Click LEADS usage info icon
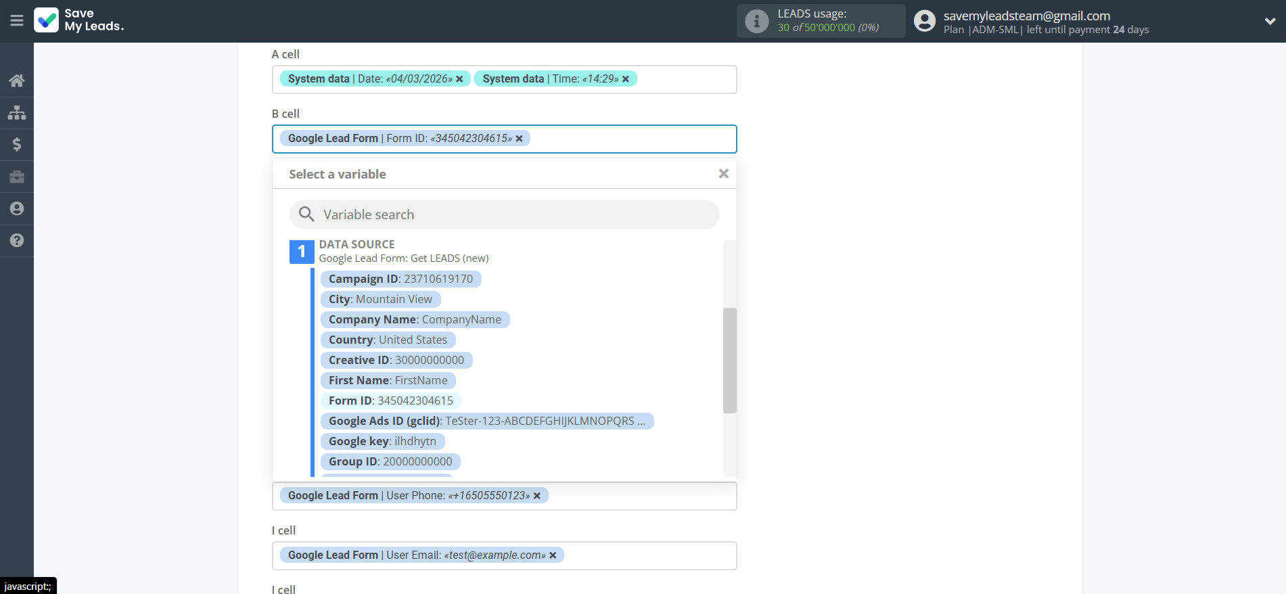 (756, 21)
